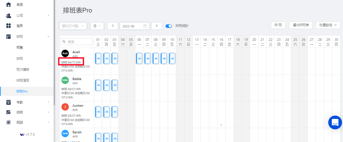Click the plus icon in Junion's day 16 cell

(x=221, y=125)
